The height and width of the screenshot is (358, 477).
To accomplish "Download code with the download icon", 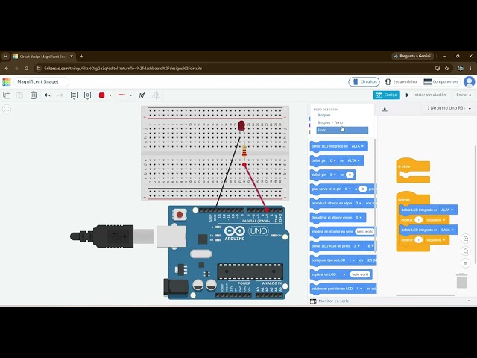I will (x=385, y=109).
